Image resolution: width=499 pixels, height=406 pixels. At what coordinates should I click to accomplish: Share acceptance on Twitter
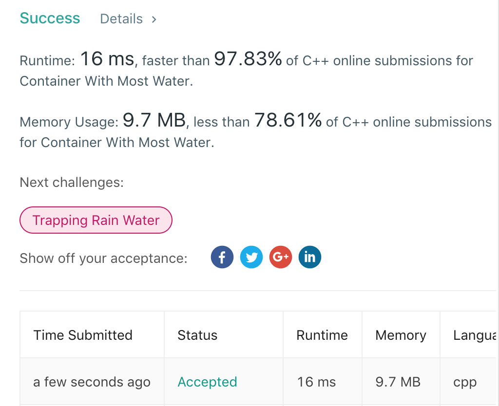coord(251,257)
